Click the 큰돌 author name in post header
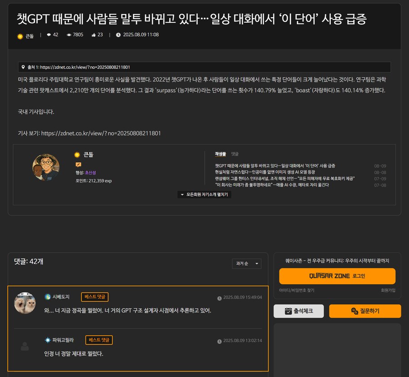 point(30,36)
